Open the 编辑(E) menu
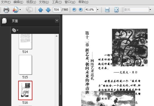This screenshot has width=154, height=106. coord(18,2)
